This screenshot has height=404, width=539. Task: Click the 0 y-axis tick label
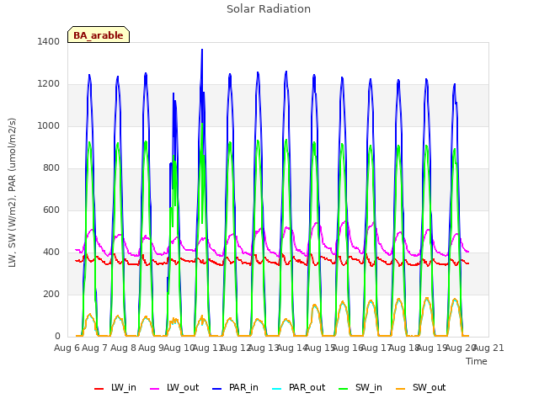pyautogui.click(x=57, y=337)
